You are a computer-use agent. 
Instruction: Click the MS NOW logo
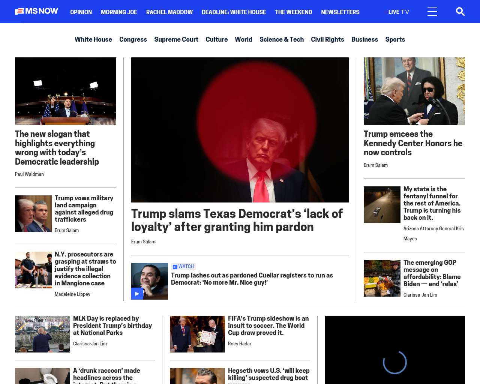click(x=36, y=12)
